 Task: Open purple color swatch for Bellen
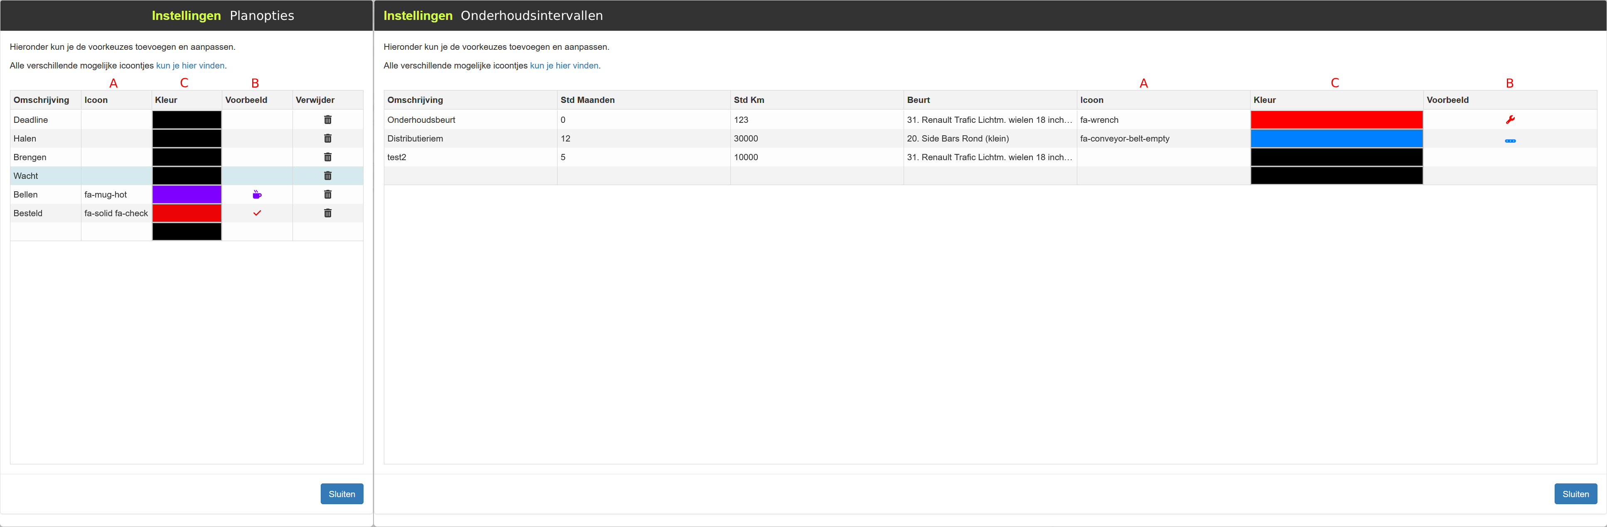tap(187, 194)
